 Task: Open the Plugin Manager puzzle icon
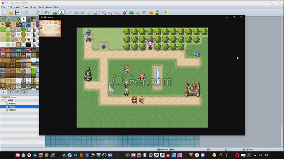(x=131, y=13)
